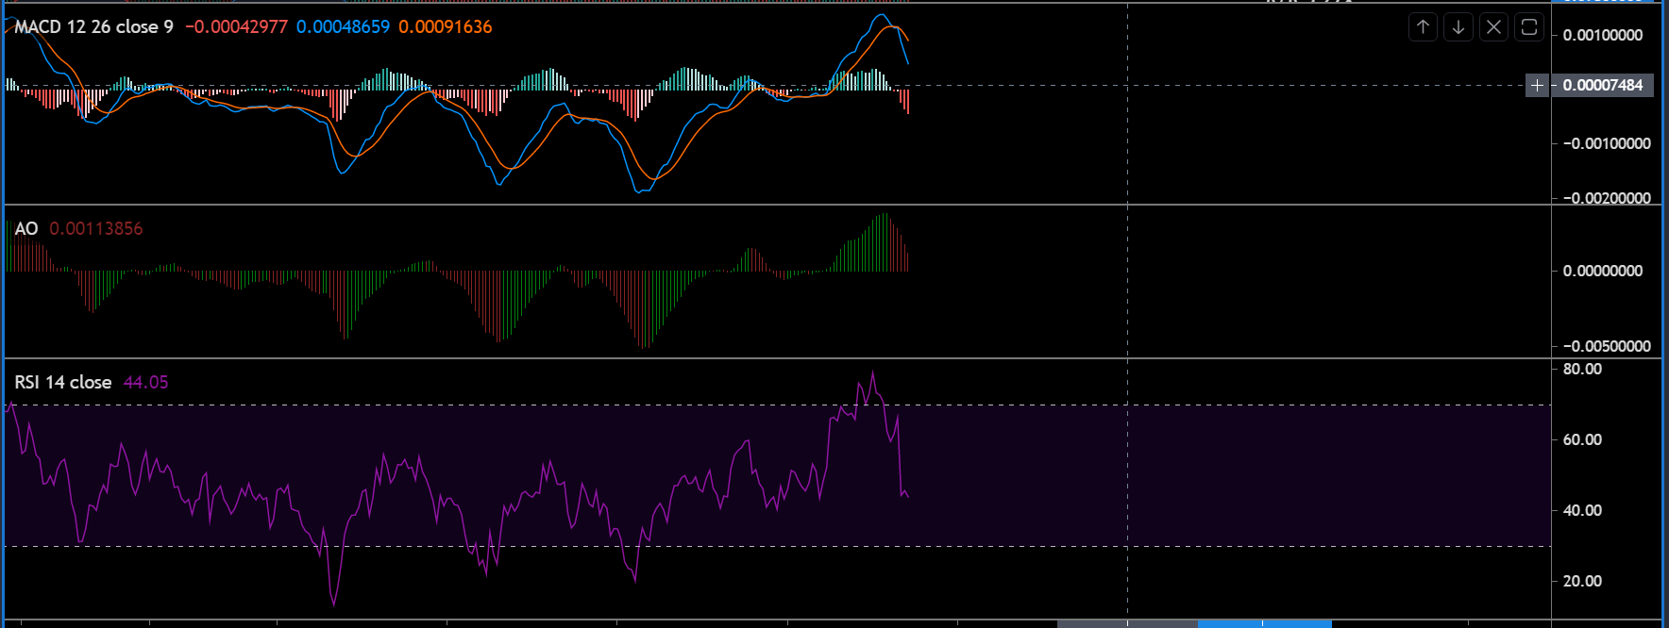
Task: Click RSI axis label 80.00
Action: (1582, 370)
